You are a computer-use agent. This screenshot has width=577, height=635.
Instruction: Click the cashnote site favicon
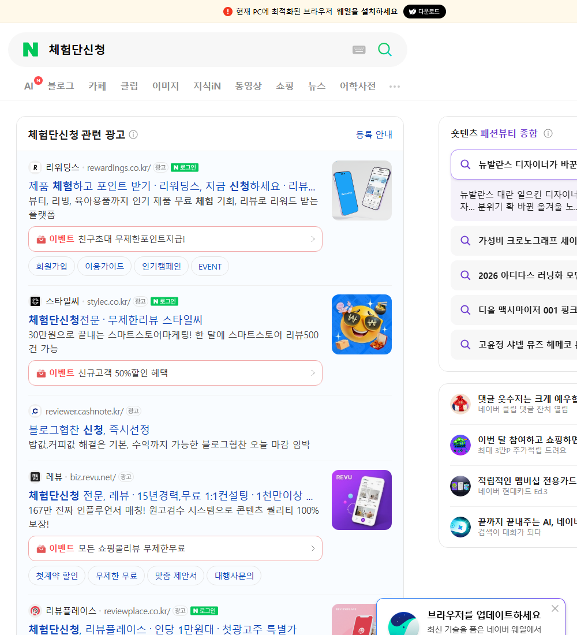(x=35, y=411)
